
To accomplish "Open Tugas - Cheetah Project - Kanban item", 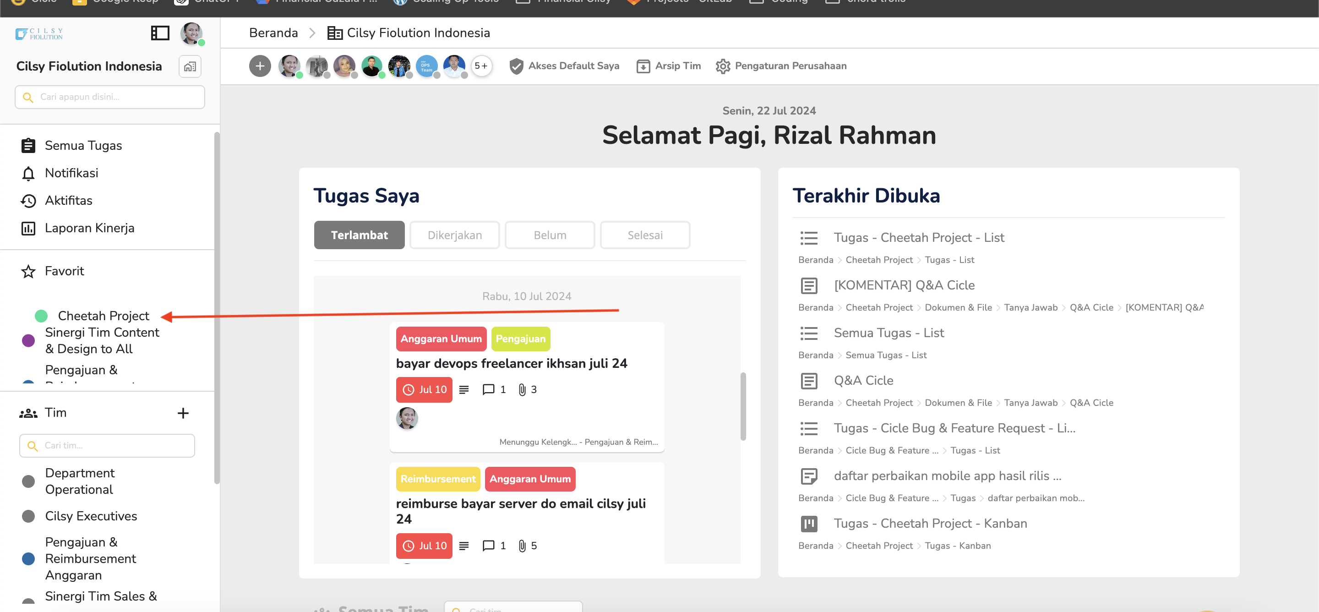I will coord(930,524).
